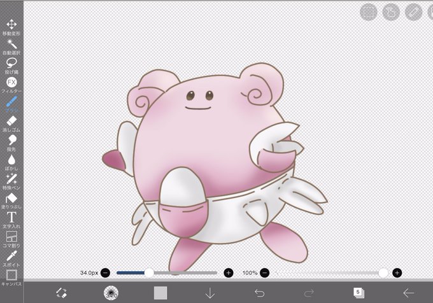Viewport: 433px width, 303px height.
Task: Decrease brush thickness with the minus button
Action: (105, 273)
